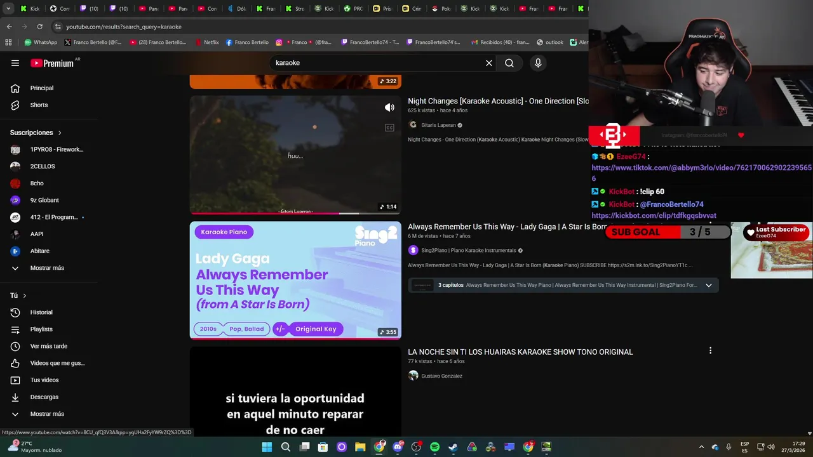This screenshot has width=813, height=457.
Task: Open the Tú section header
Action: pos(18,296)
